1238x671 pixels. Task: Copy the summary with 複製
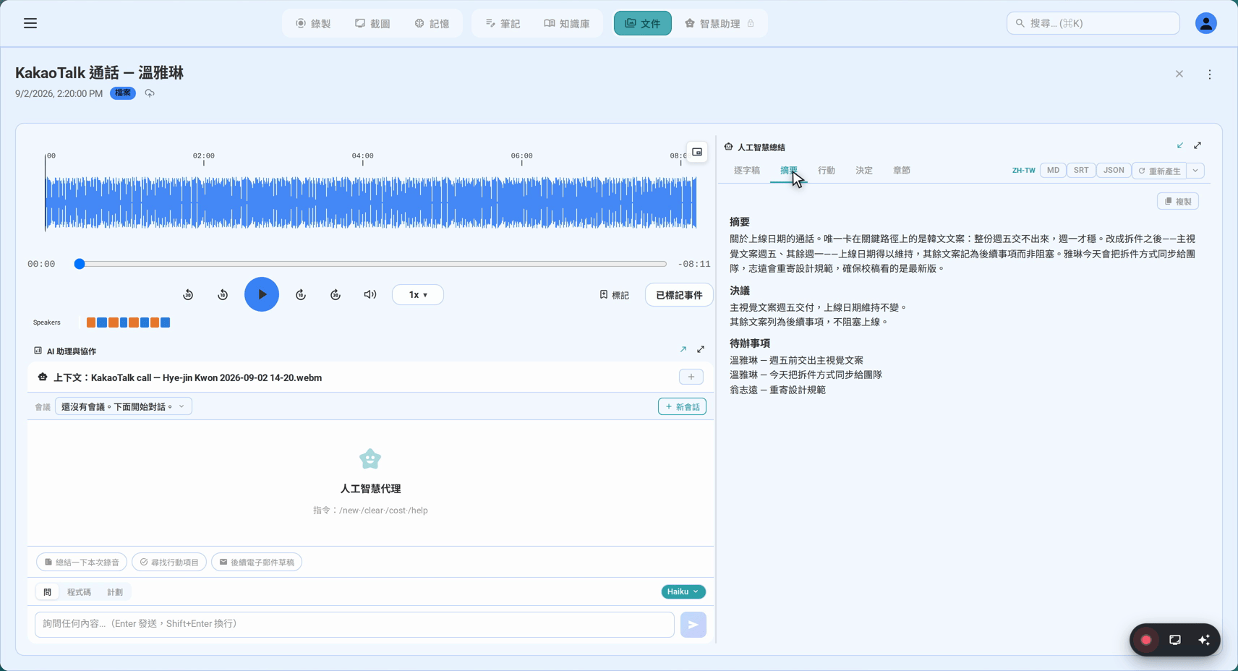click(1178, 201)
